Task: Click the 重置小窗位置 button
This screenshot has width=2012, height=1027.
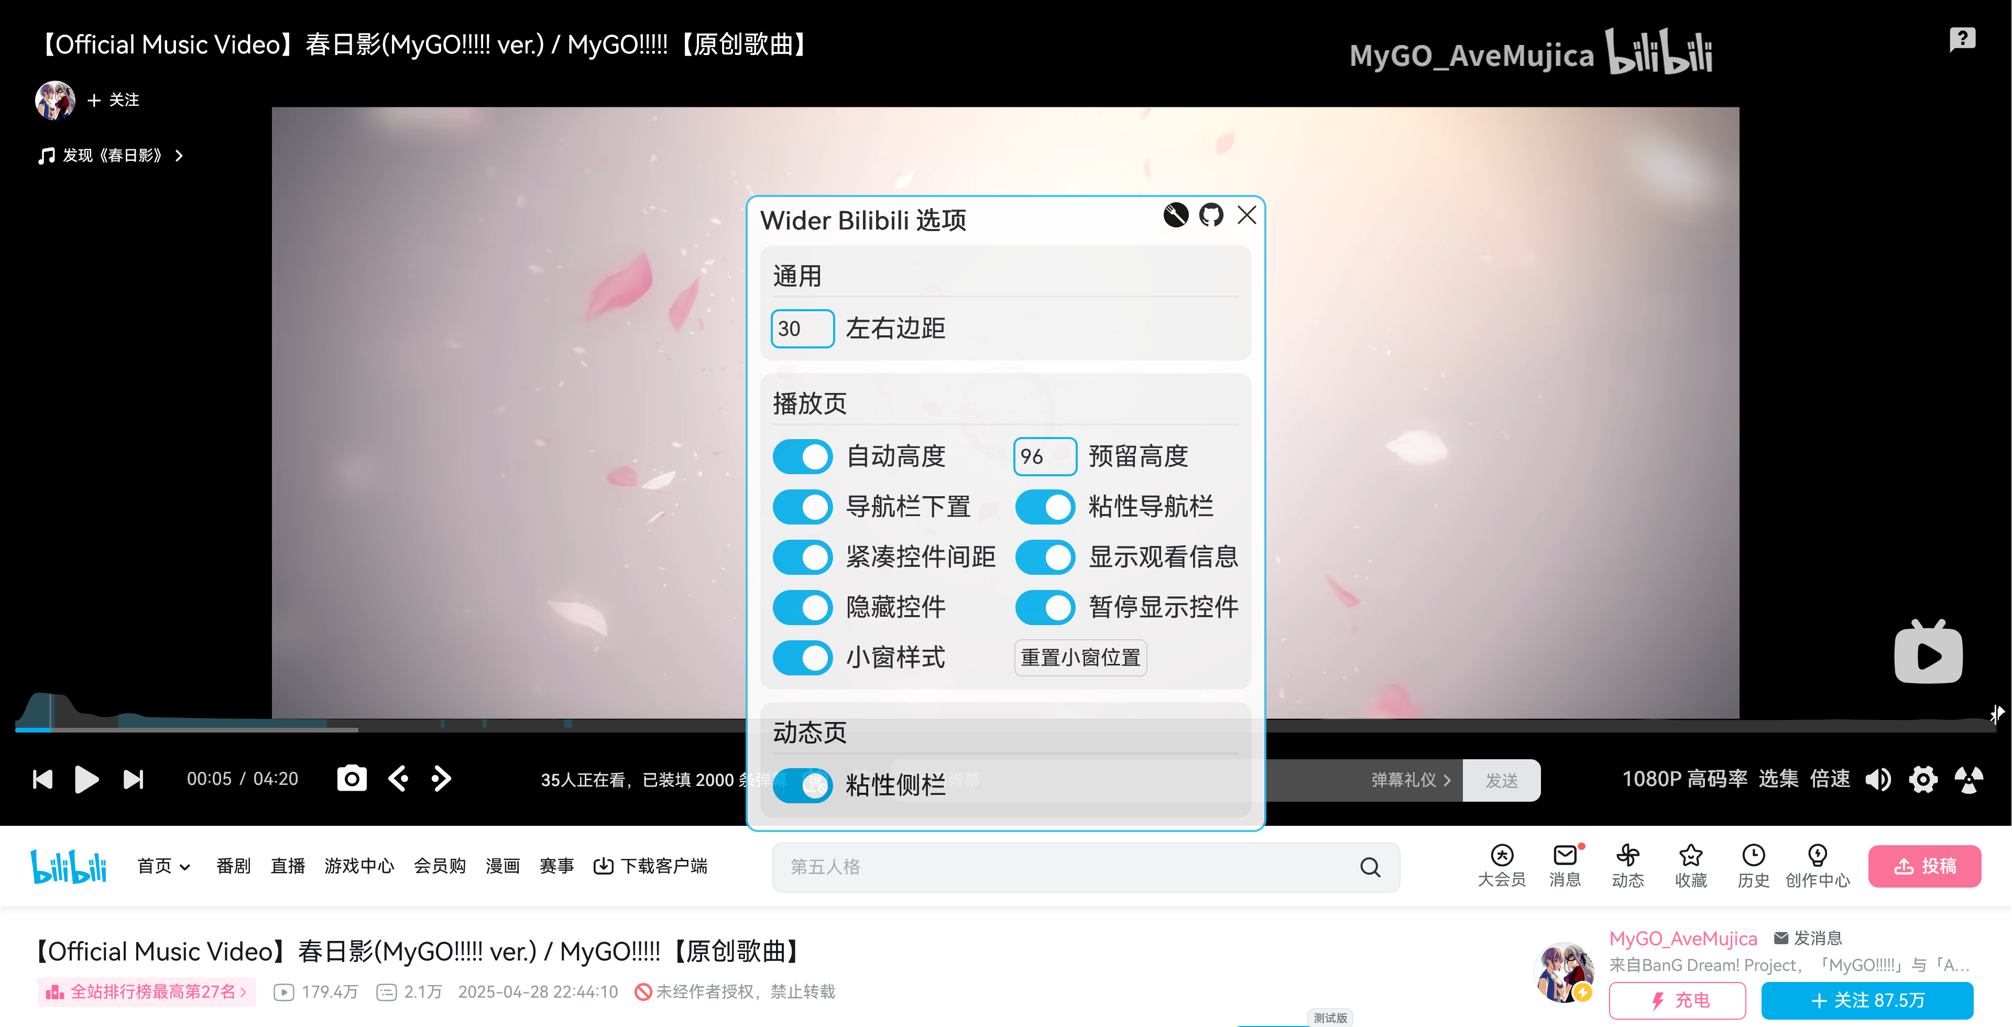Action: (x=1080, y=658)
